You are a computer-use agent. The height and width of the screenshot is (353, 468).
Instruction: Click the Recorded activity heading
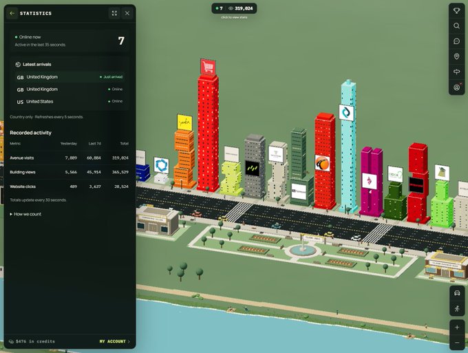(30, 133)
